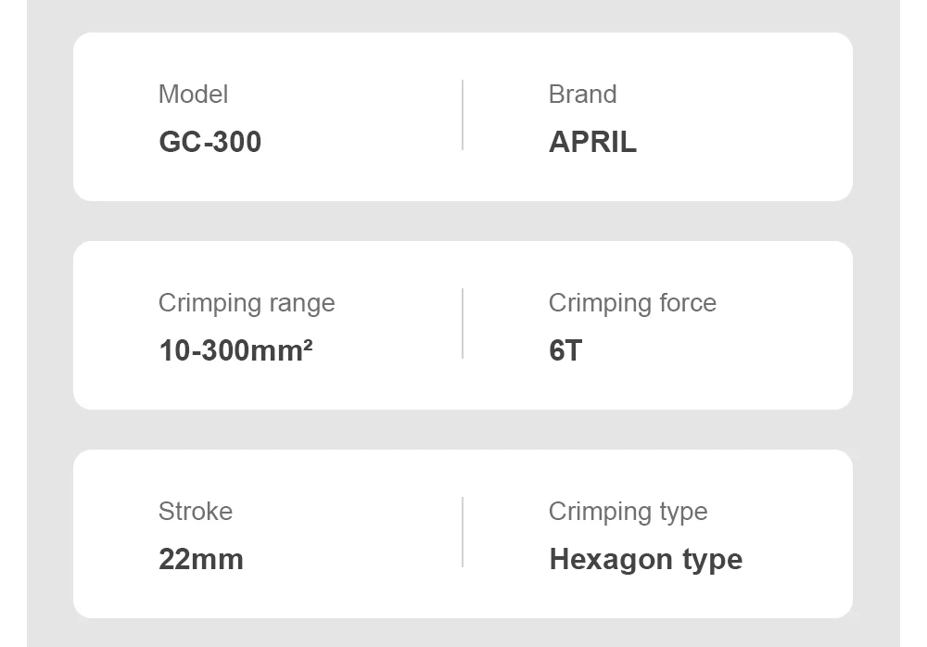The image size is (927, 647).
Task: Click the Brand label text
Action: (582, 95)
